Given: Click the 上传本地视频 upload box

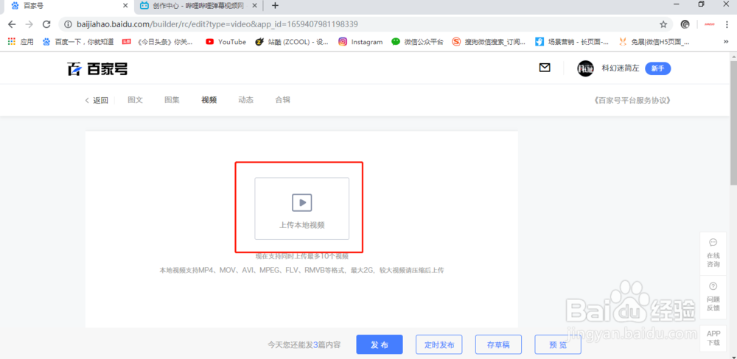Looking at the screenshot, I should (301, 208).
